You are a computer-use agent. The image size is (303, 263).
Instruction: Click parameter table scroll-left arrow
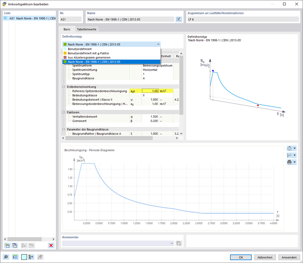(63, 138)
